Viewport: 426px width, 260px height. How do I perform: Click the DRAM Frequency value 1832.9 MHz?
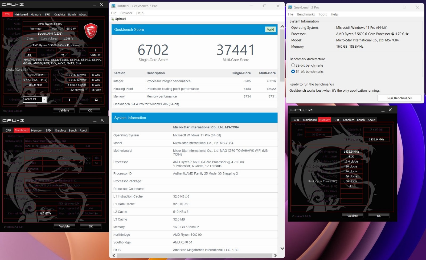click(351, 152)
